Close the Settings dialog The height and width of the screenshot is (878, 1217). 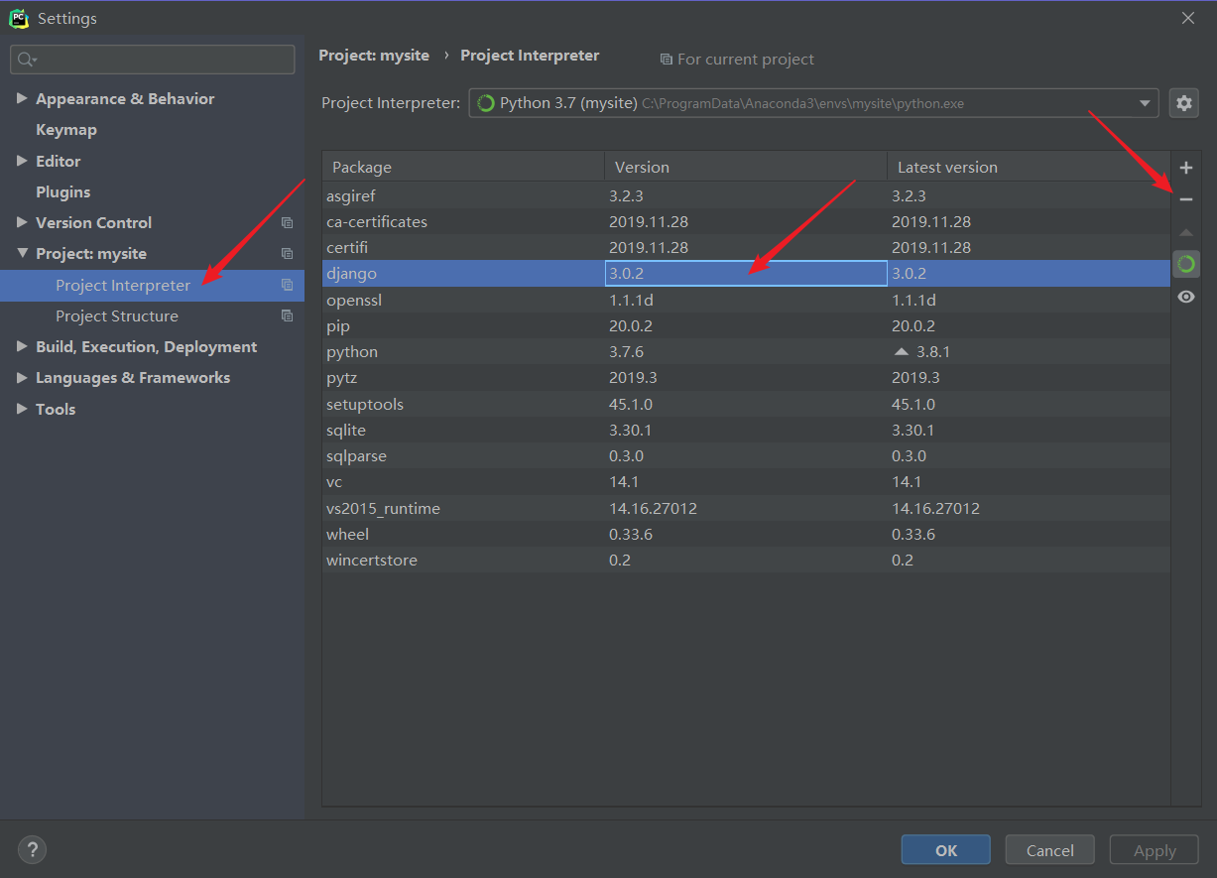click(x=1188, y=18)
